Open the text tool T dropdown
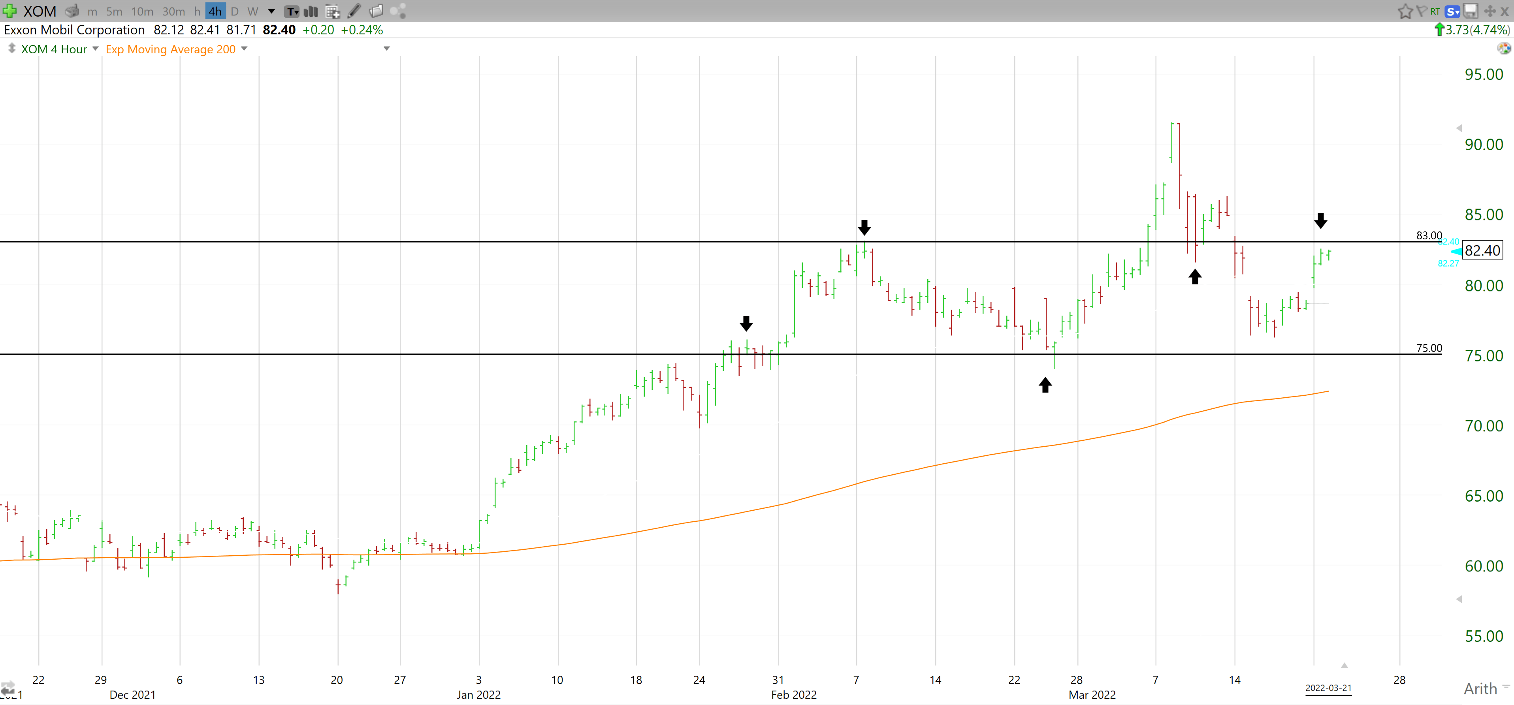 (292, 11)
